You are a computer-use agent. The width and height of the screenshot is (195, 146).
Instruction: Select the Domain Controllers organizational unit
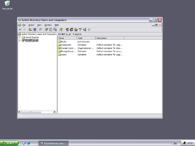click(68, 48)
